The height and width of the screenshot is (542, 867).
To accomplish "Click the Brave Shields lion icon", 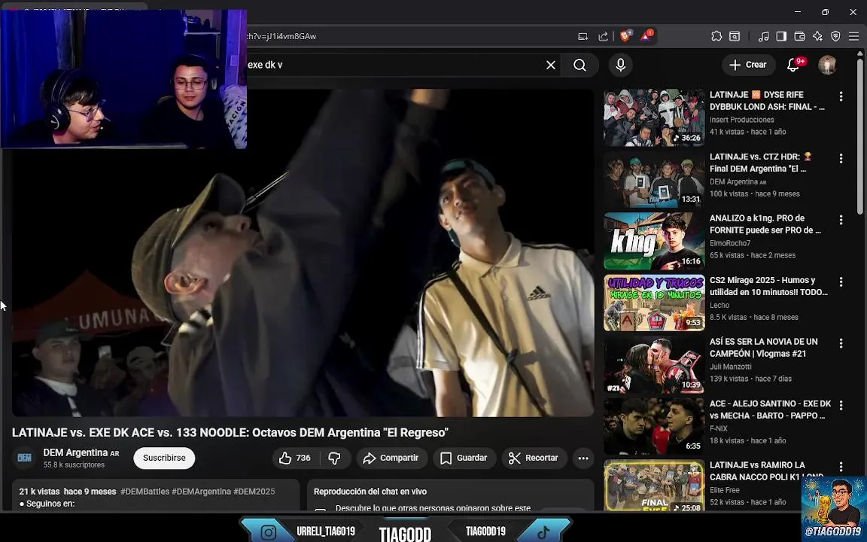I will tap(625, 36).
